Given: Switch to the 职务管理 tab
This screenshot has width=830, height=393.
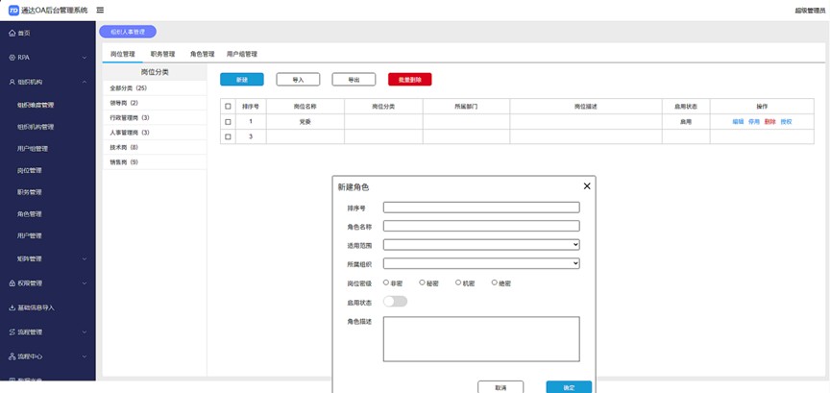Looking at the screenshot, I should tap(162, 55).
